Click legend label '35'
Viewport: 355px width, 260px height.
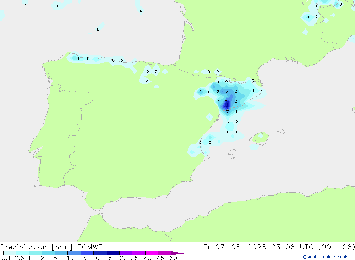[135, 258]
